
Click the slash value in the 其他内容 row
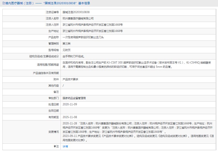63,86
